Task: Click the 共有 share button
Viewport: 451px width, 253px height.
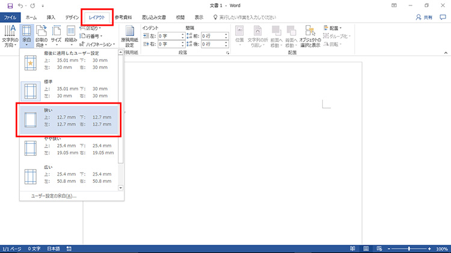Action: (x=426, y=18)
